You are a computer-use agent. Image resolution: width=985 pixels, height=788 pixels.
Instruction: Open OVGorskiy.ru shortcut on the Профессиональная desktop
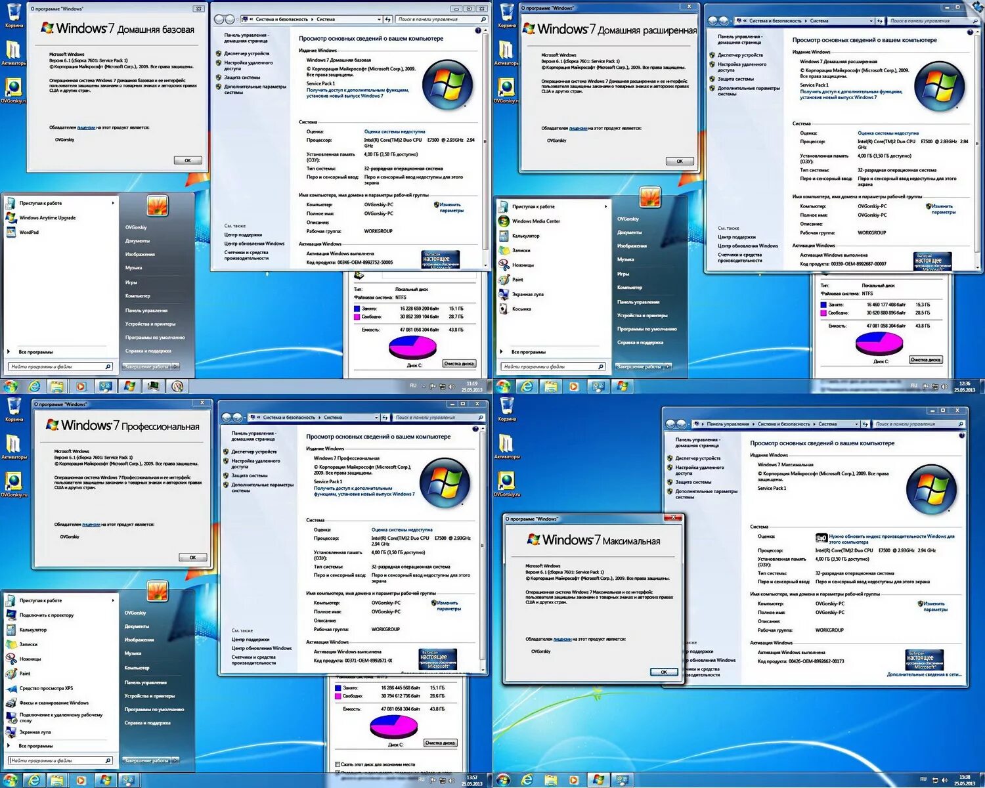click(14, 483)
